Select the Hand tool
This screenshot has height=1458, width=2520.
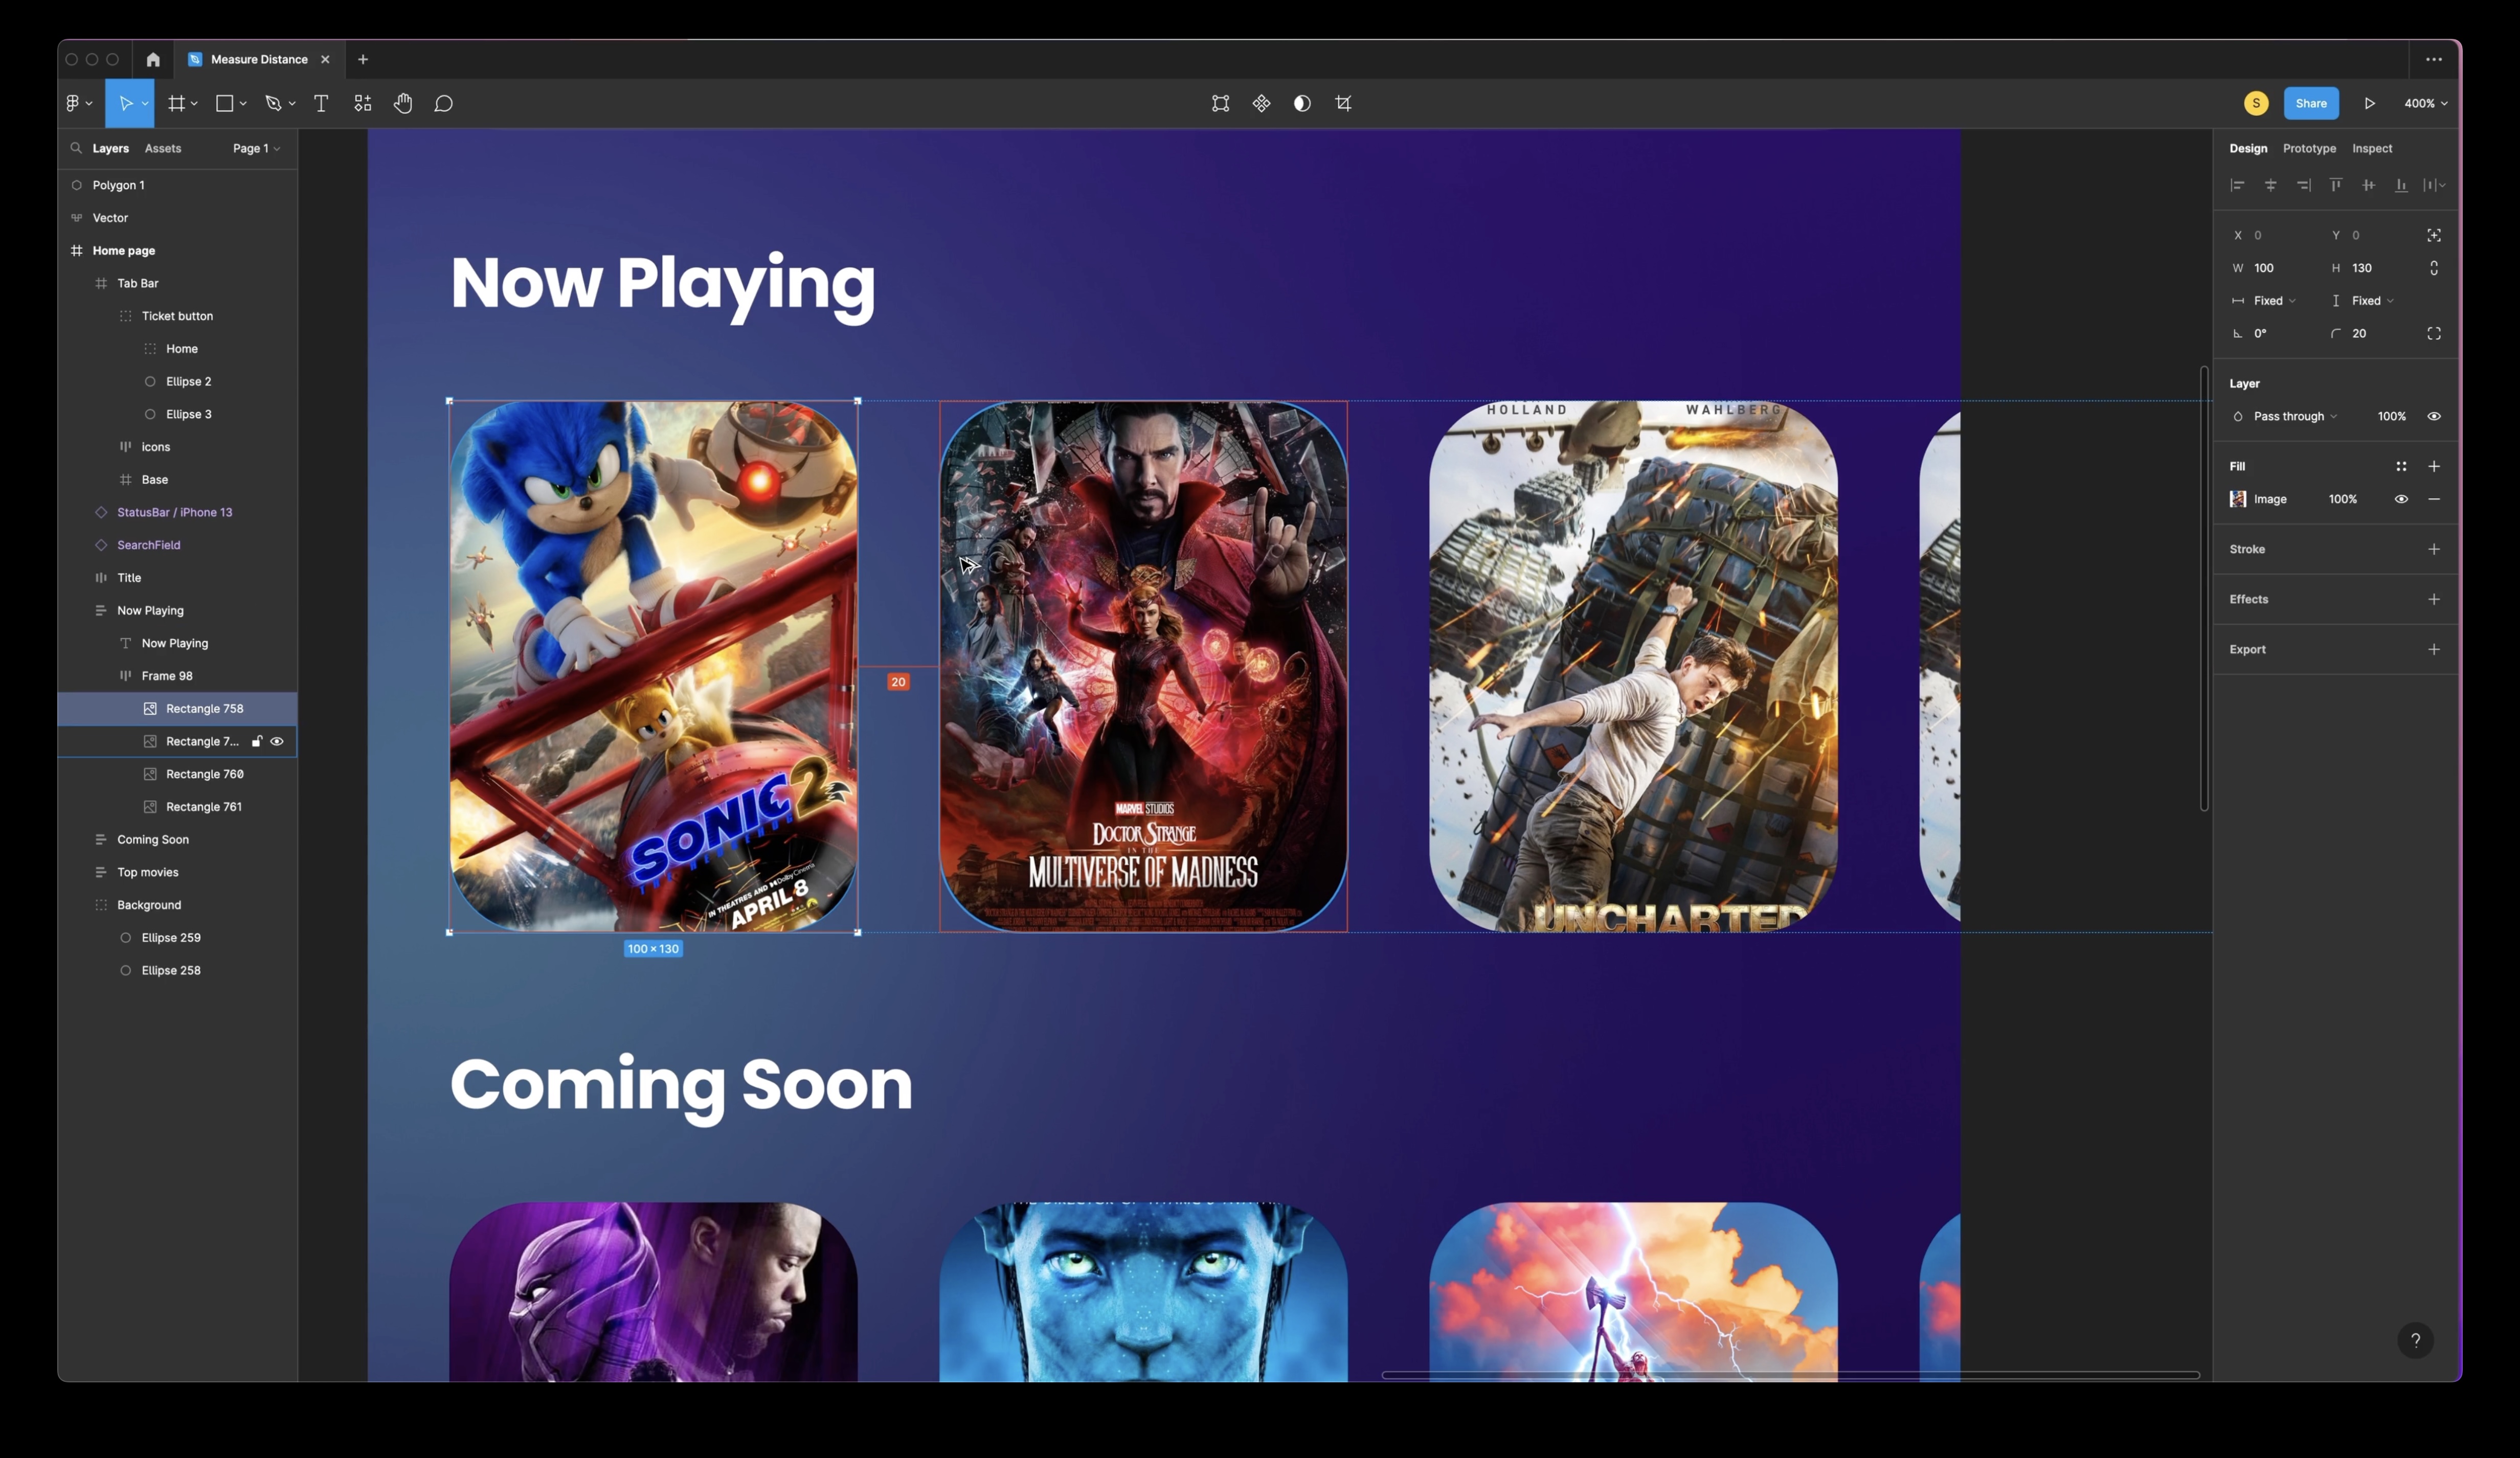403,103
